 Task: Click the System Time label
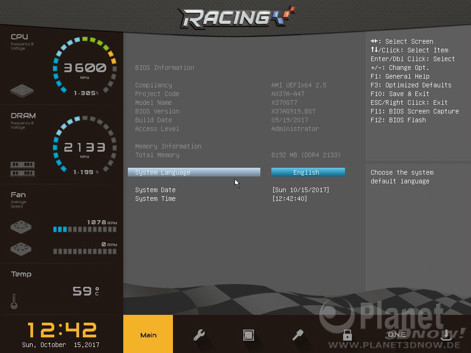pos(155,199)
